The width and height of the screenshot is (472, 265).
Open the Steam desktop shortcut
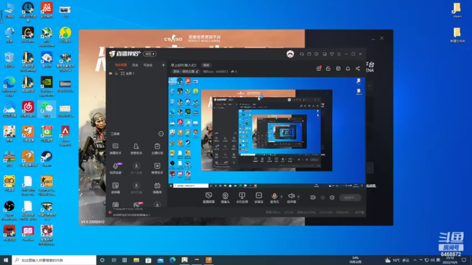click(x=47, y=158)
